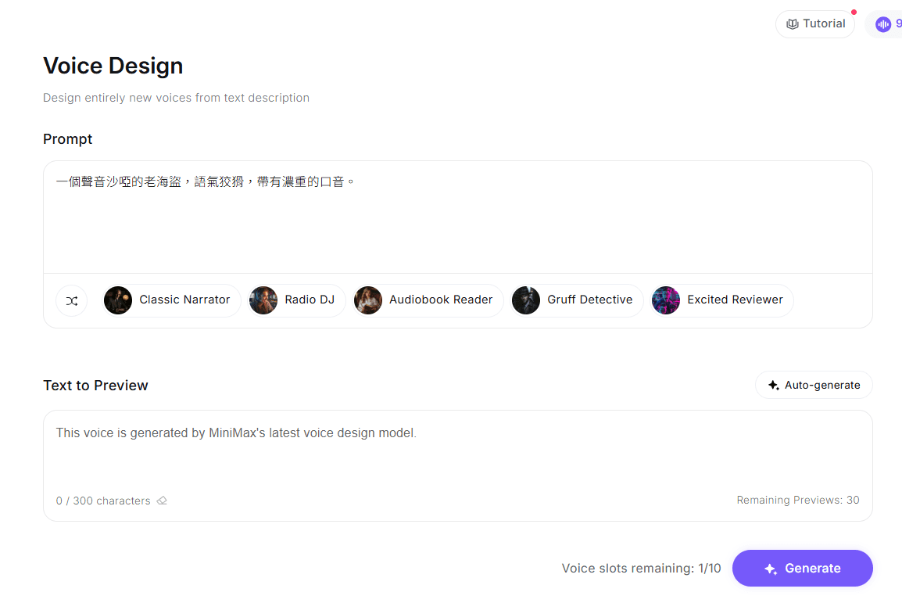Click the '0 / 300 characters' counter

(x=103, y=501)
